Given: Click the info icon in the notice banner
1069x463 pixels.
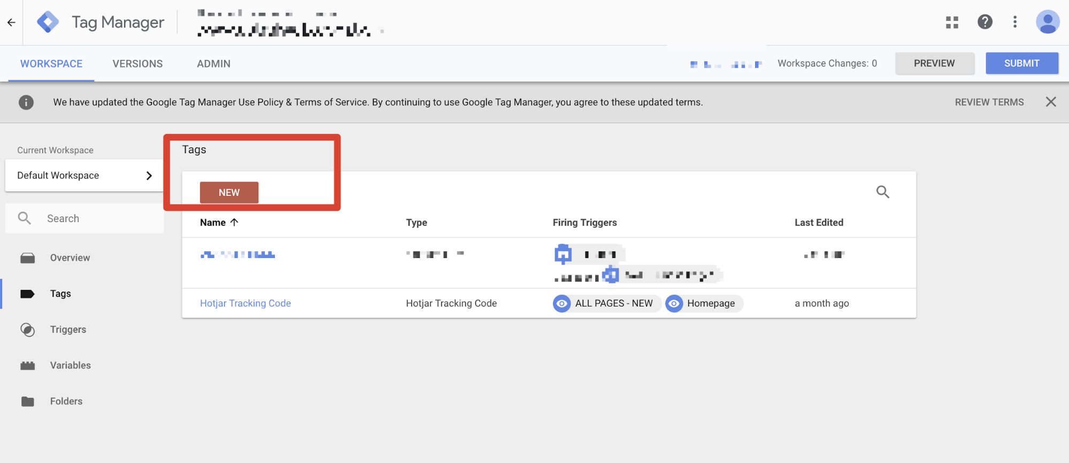Looking at the screenshot, I should coord(26,102).
